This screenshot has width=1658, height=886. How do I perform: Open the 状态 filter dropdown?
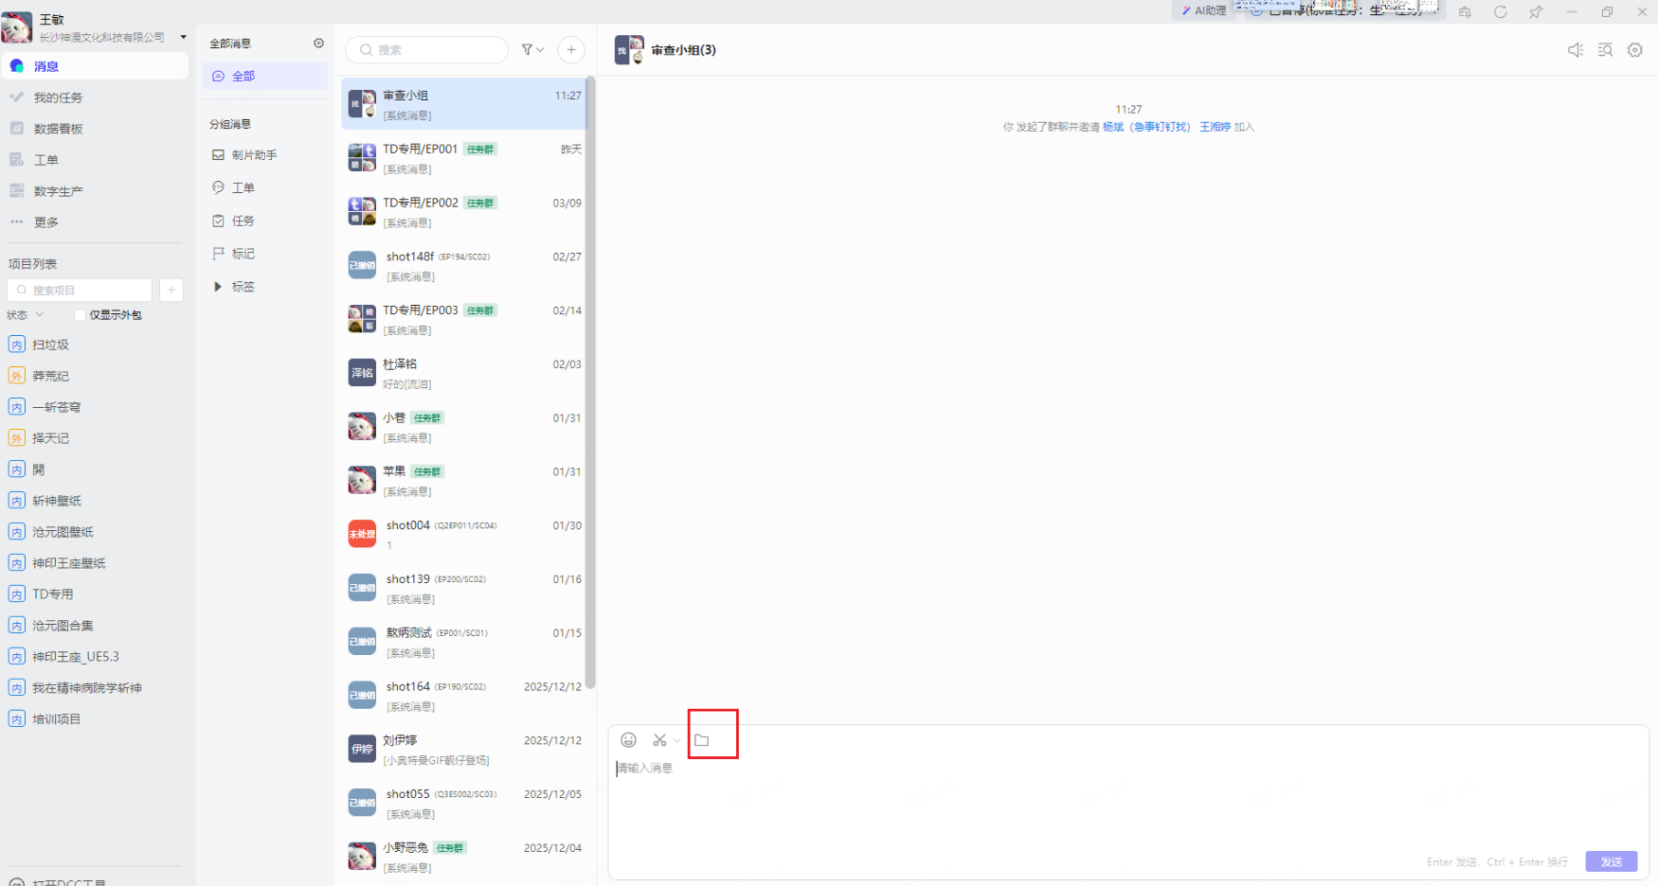click(26, 315)
